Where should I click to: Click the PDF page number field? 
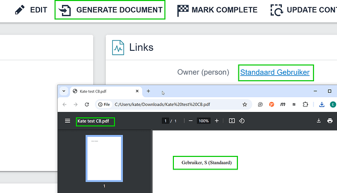pyautogui.click(x=165, y=121)
